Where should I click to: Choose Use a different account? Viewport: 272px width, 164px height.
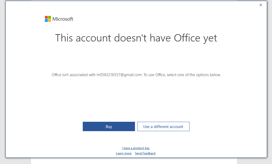(163, 126)
